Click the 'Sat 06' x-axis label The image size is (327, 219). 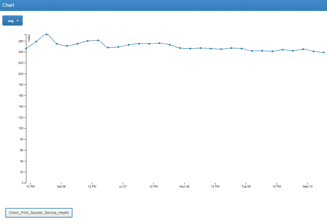pyautogui.click(x=61, y=187)
